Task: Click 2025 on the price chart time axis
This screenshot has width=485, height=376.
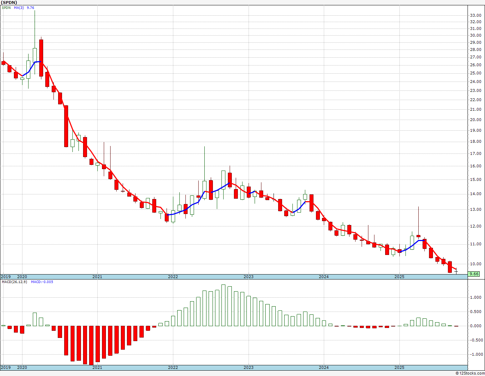Action: pos(399,277)
